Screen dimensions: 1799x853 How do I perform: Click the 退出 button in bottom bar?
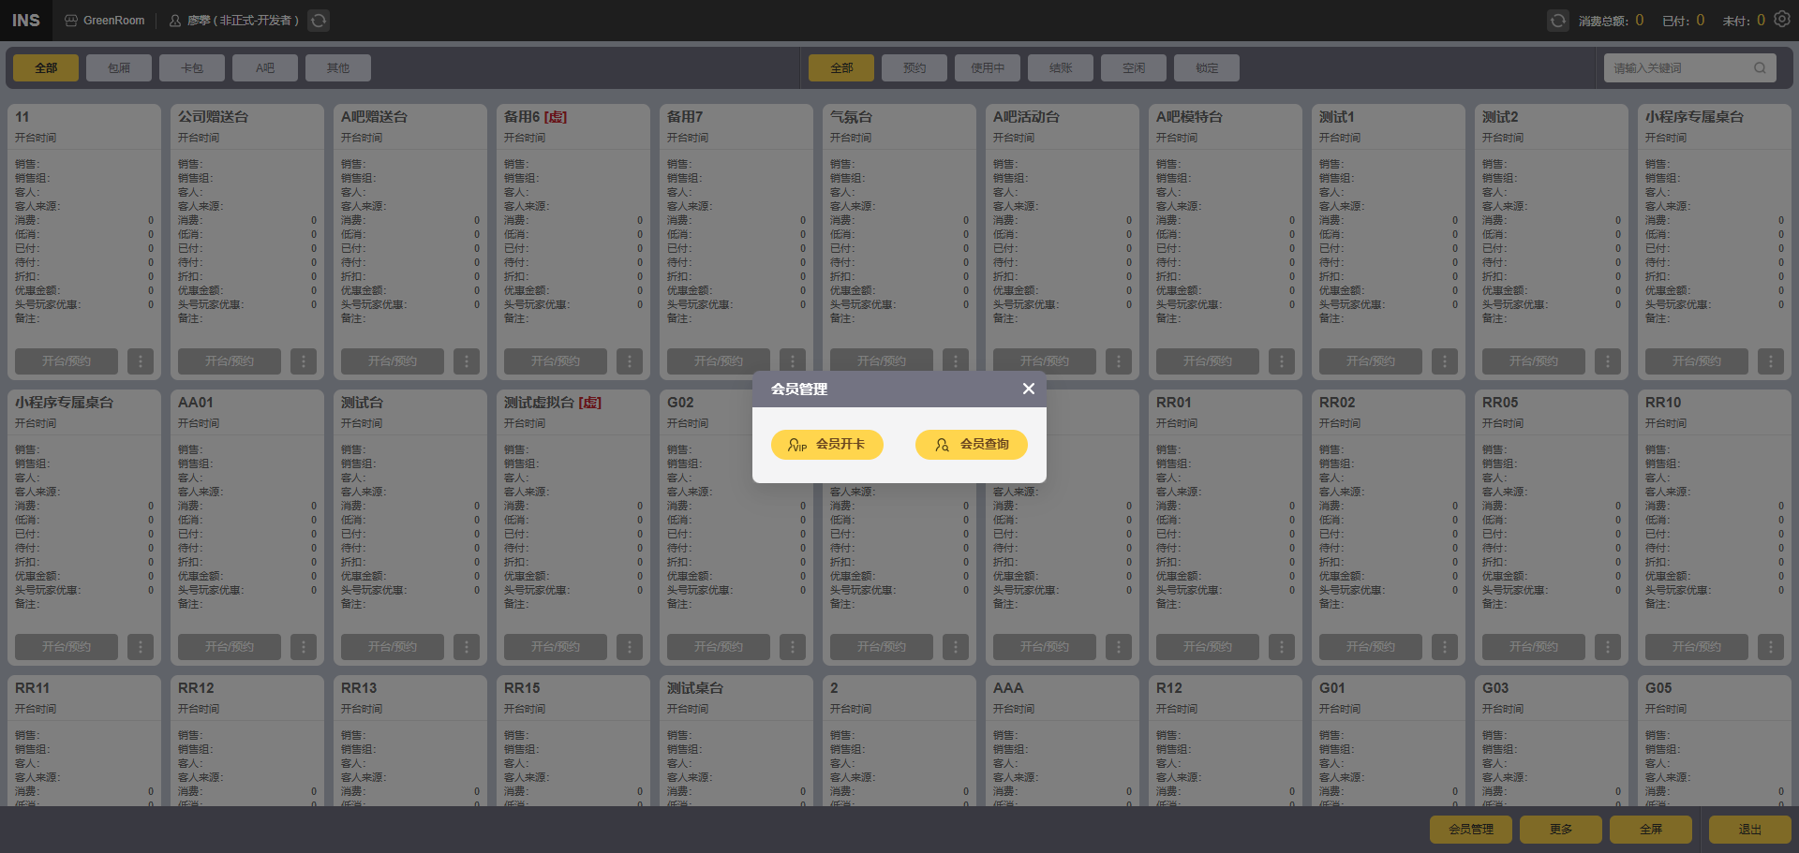click(x=1750, y=830)
